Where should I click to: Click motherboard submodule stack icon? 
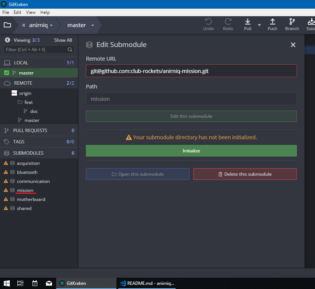click(12, 199)
